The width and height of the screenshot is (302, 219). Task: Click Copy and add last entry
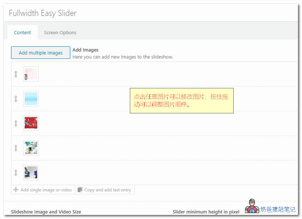point(107,190)
